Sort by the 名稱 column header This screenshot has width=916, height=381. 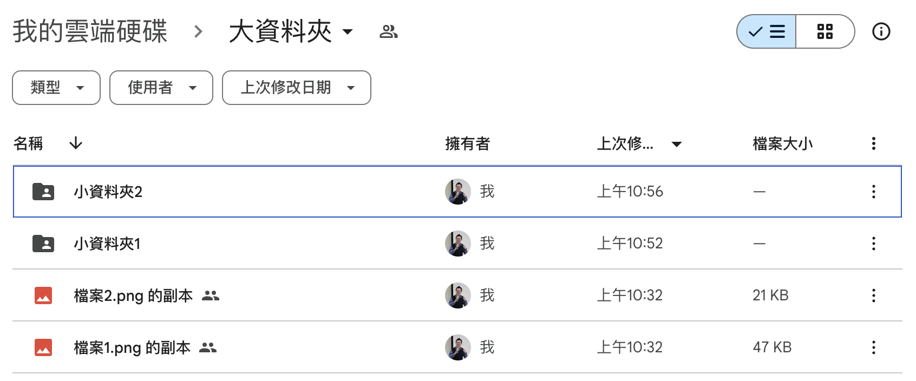[28, 143]
